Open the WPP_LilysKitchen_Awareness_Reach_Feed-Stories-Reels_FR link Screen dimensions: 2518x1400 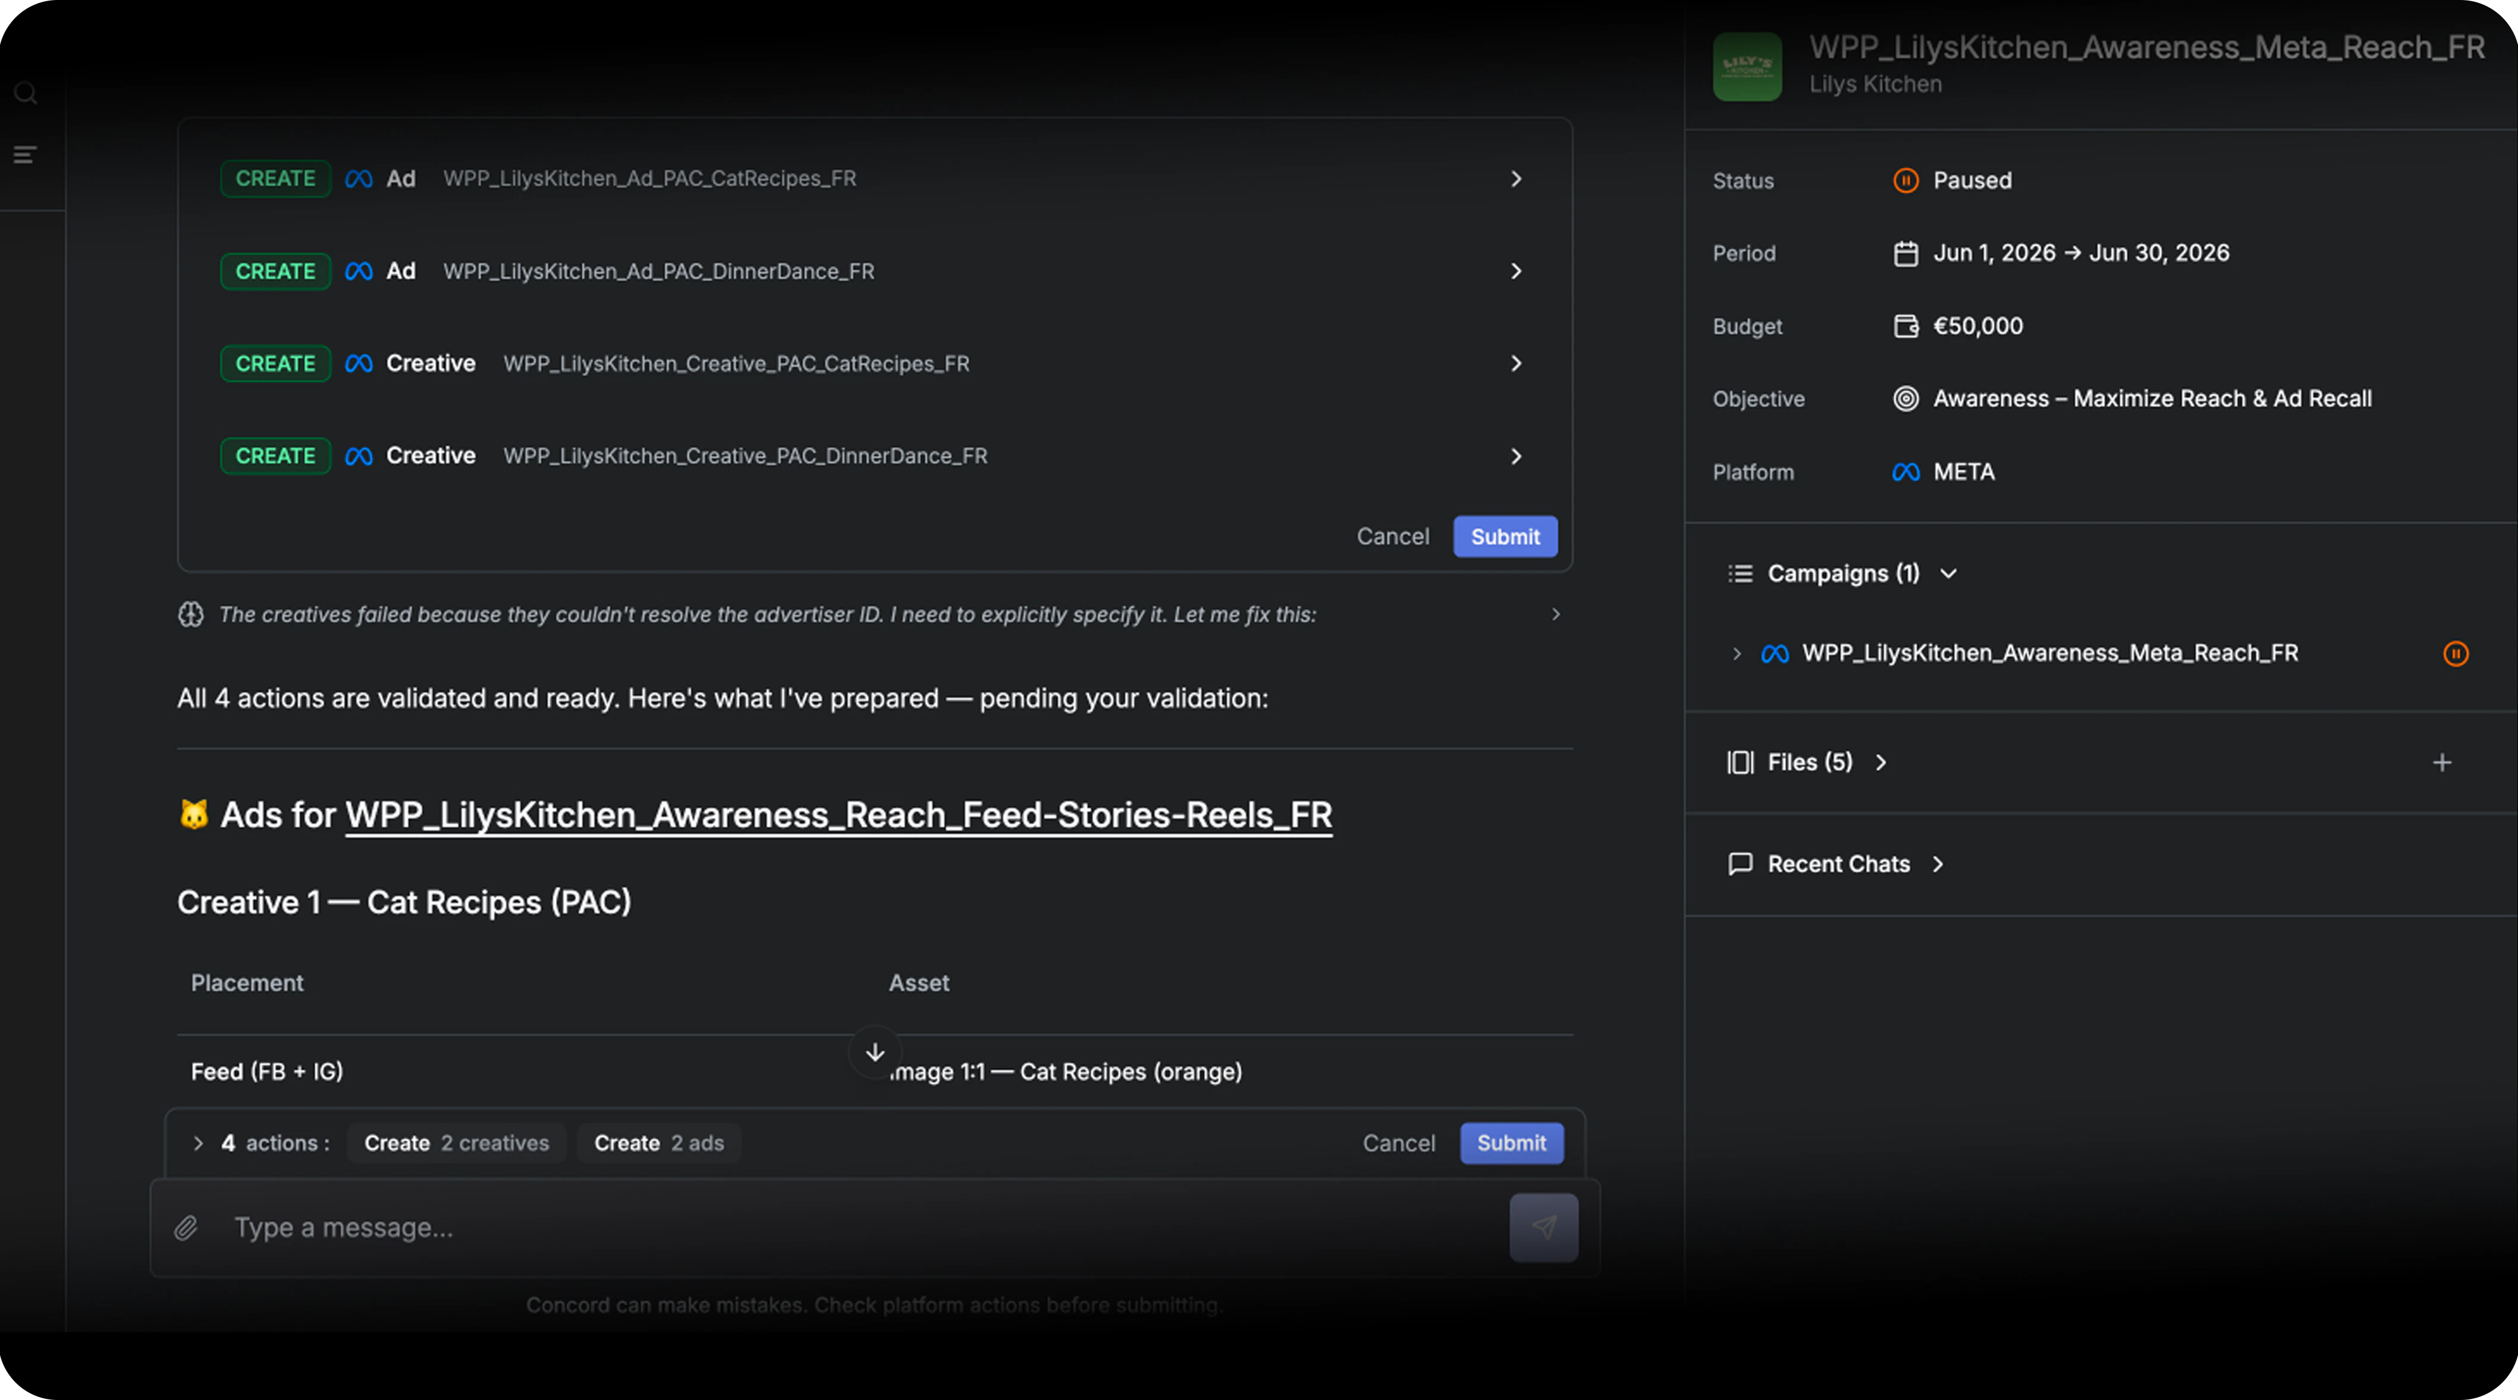click(839, 815)
